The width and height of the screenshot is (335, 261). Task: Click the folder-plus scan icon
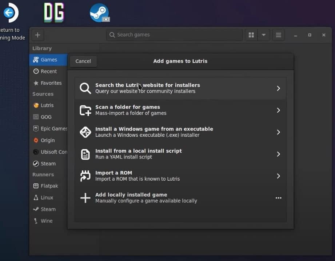pyautogui.click(x=85, y=110)
